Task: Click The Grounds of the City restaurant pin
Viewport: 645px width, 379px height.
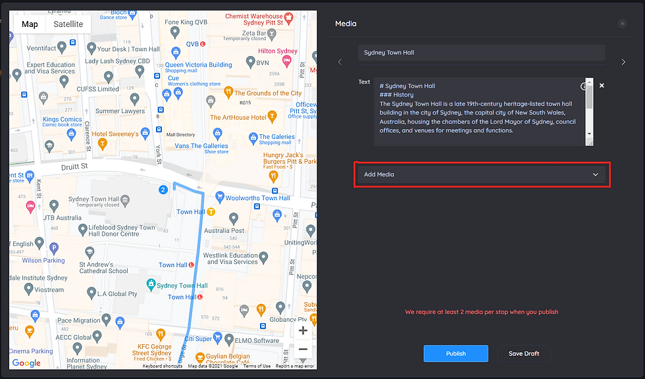Action: (228, 92)
